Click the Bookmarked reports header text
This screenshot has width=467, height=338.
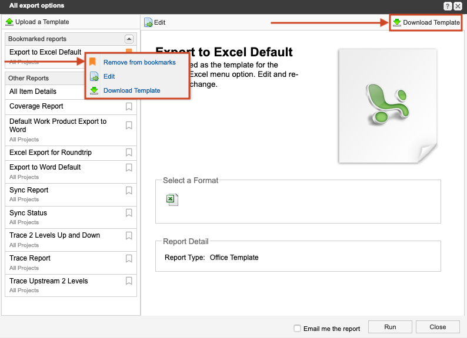pos(37,39)
